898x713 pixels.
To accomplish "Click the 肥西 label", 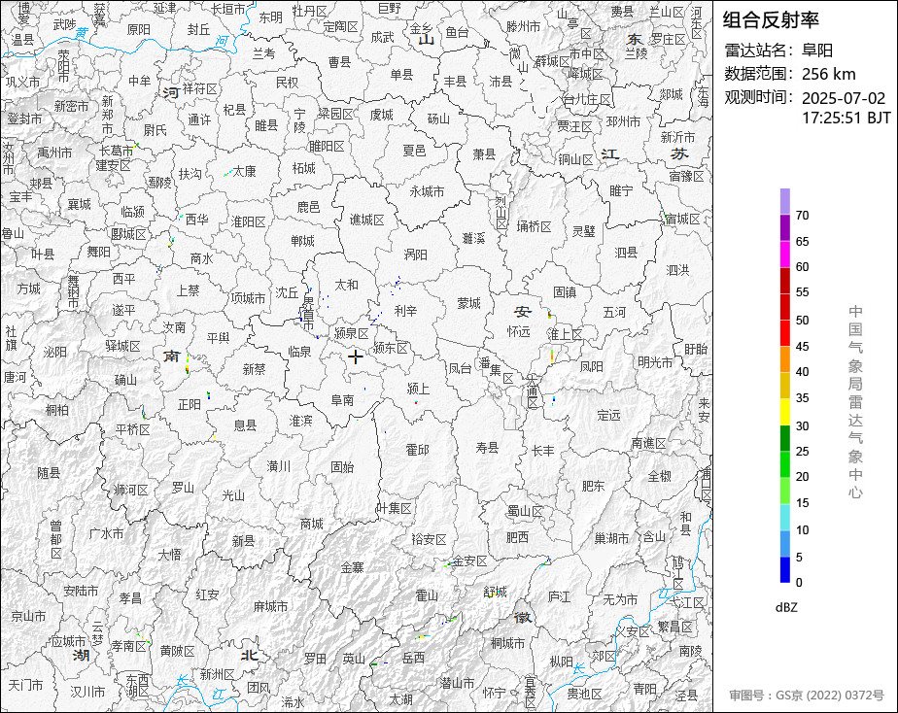I will pos(518,537).
